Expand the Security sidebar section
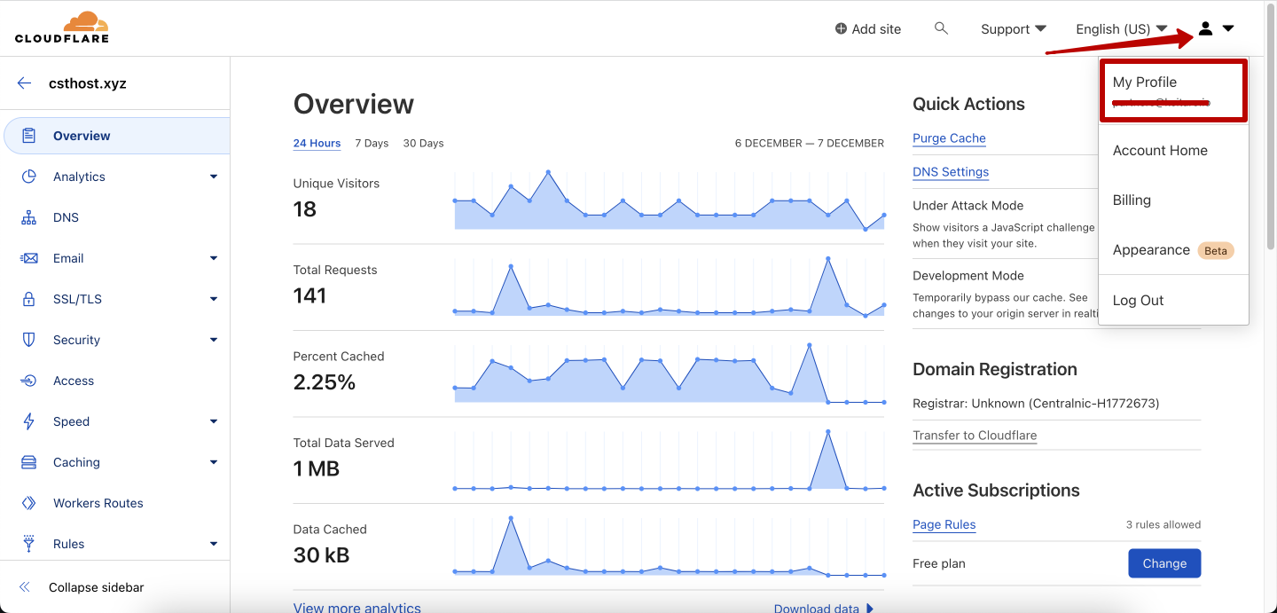Image resolution: width=1277 pixels, height=613 pixels. 214,340
